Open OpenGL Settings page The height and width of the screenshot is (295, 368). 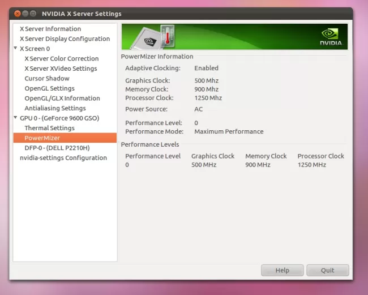(x=49, y=88)
